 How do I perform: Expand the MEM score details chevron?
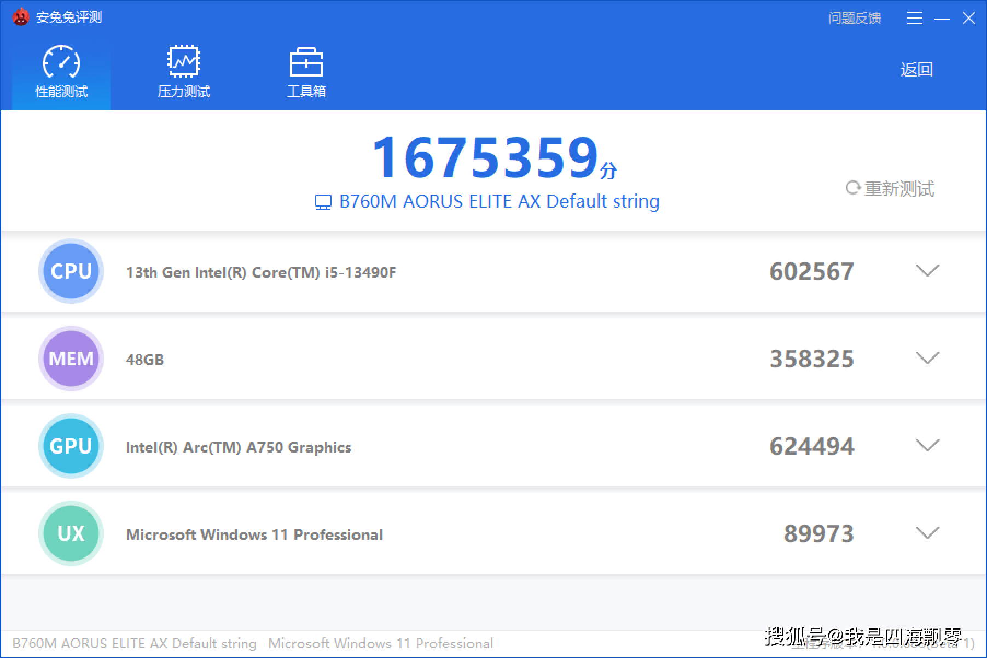click(927, 358)
